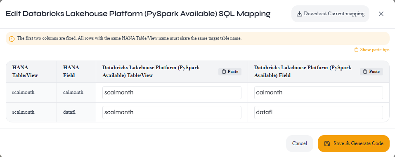The image size is (395, 157).
Task: Click Save & Generate Code button
Action: click(x=354, y=143)
